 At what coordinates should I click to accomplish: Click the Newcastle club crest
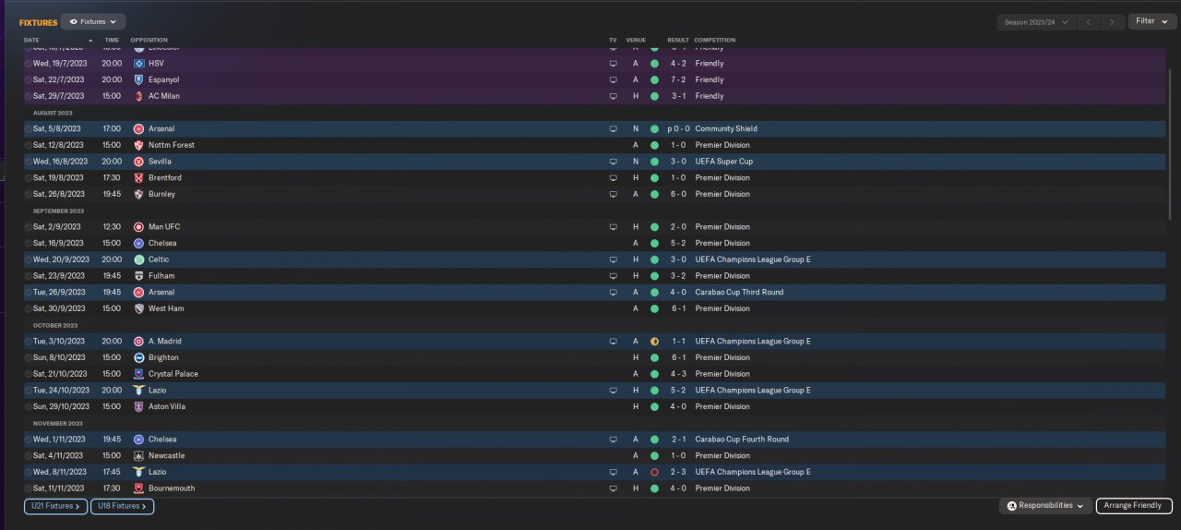pyautogui.click(x=138, y=456)
